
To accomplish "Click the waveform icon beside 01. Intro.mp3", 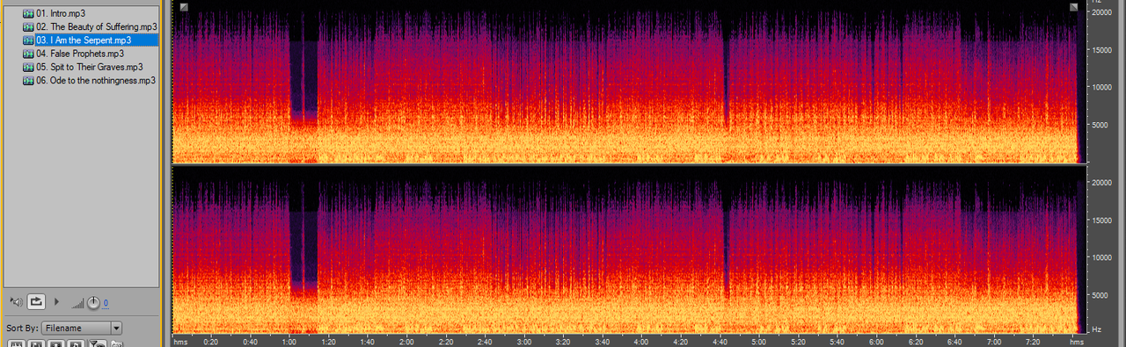I will tap(29, 14).
